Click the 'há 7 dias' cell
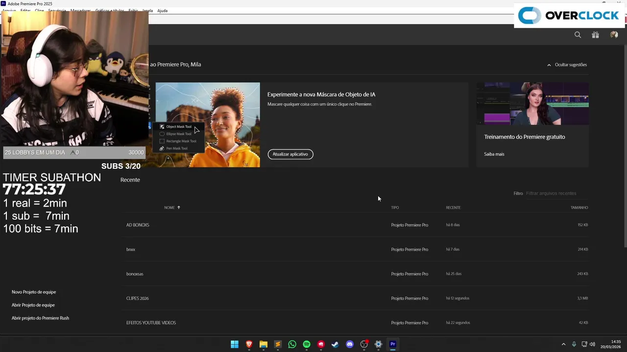Image resolution: width=627 pixels, height=352 pixels. coord(453,249)
